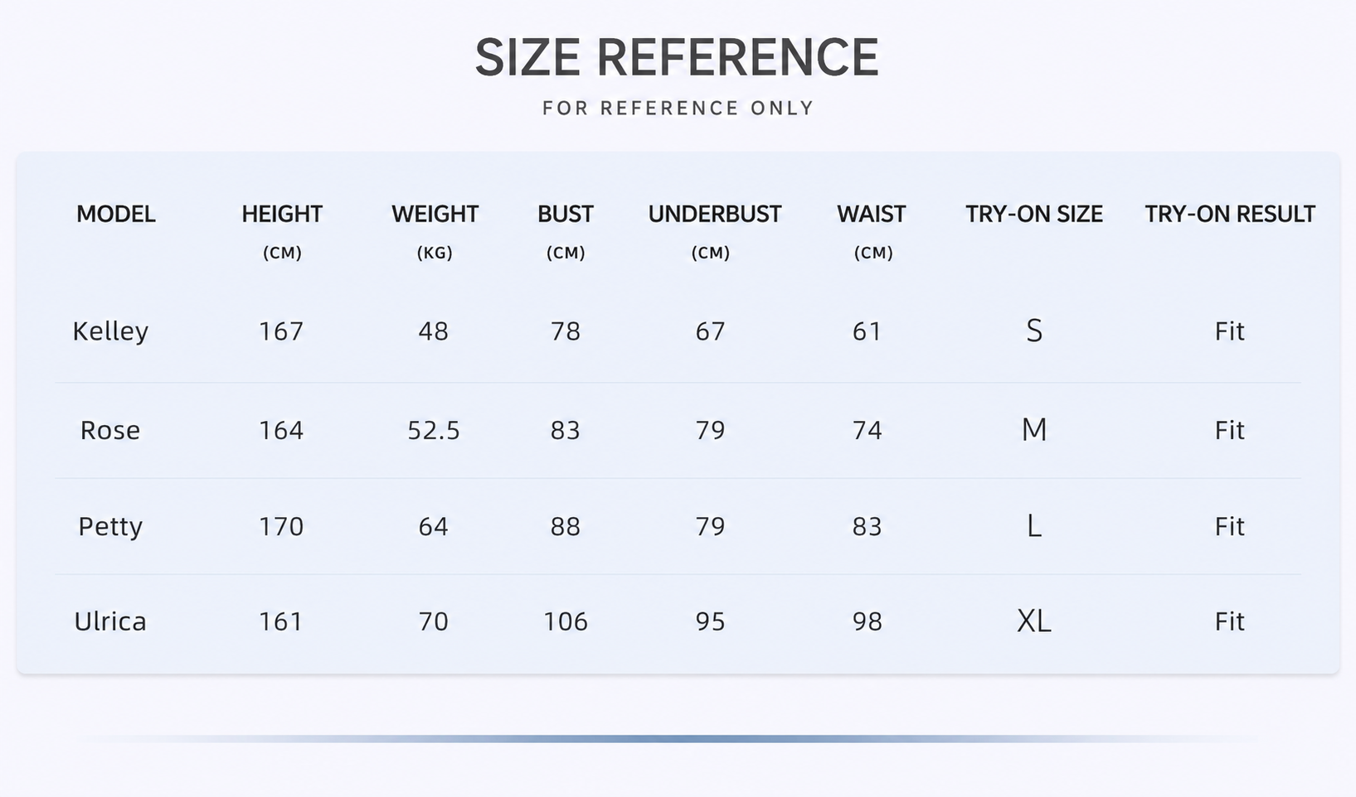This screenshot has width=1356, height=797.
Task: Click Rose's weight value 52.5
Action: click(434, 430)
